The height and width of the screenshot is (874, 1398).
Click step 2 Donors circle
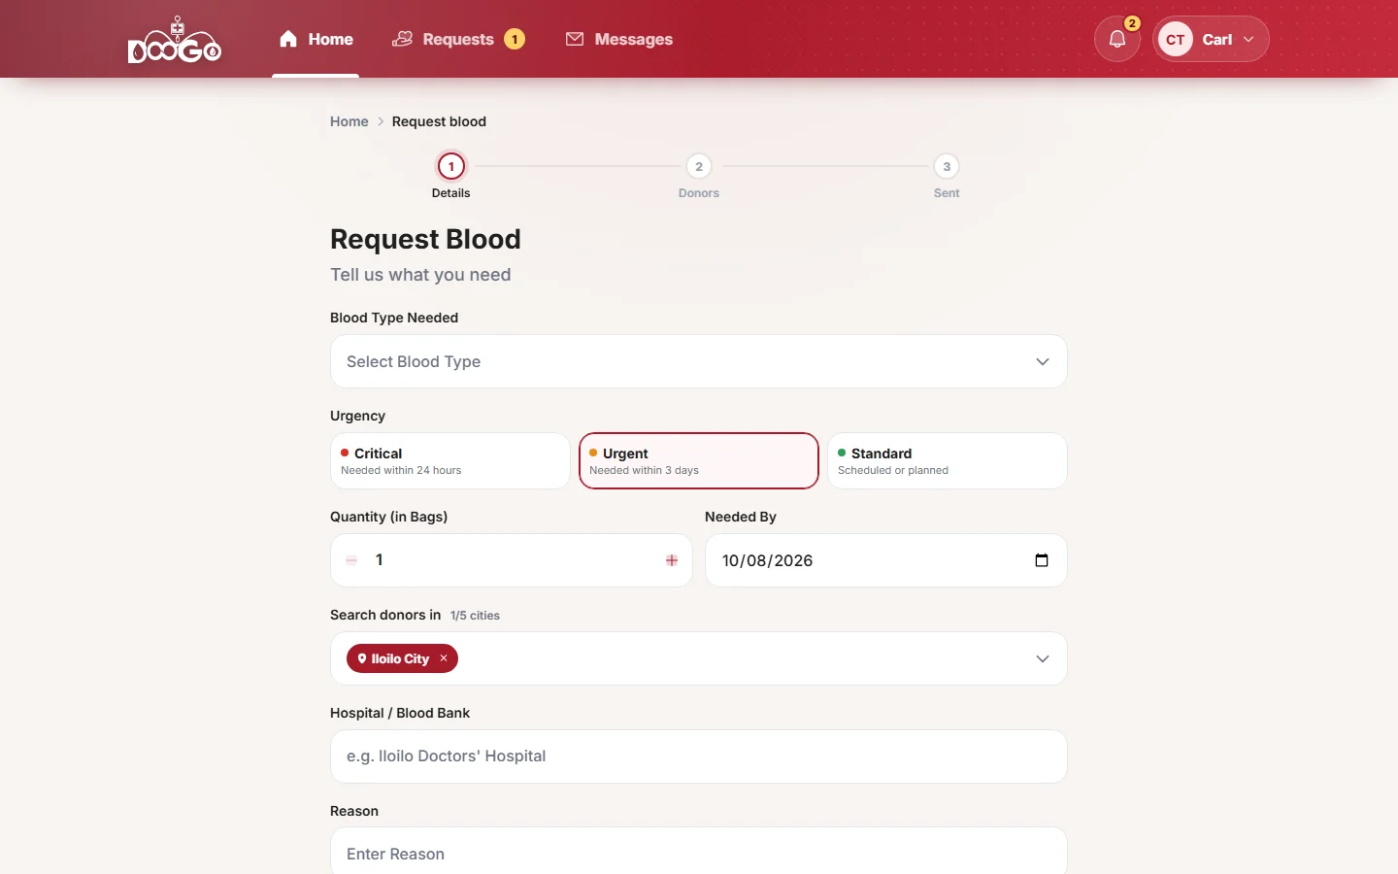699,166
